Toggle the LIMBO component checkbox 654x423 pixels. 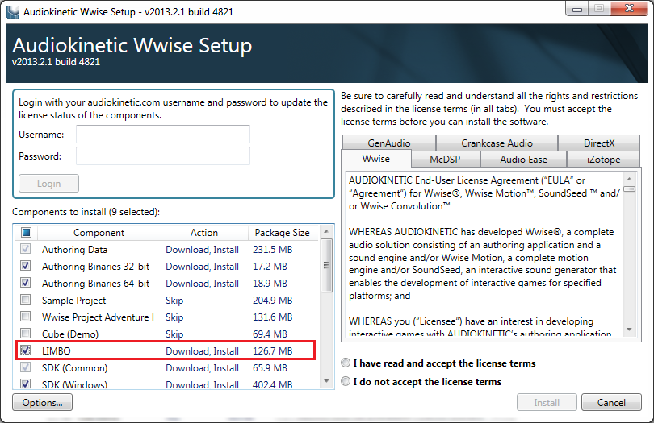[x=26, y=350]
